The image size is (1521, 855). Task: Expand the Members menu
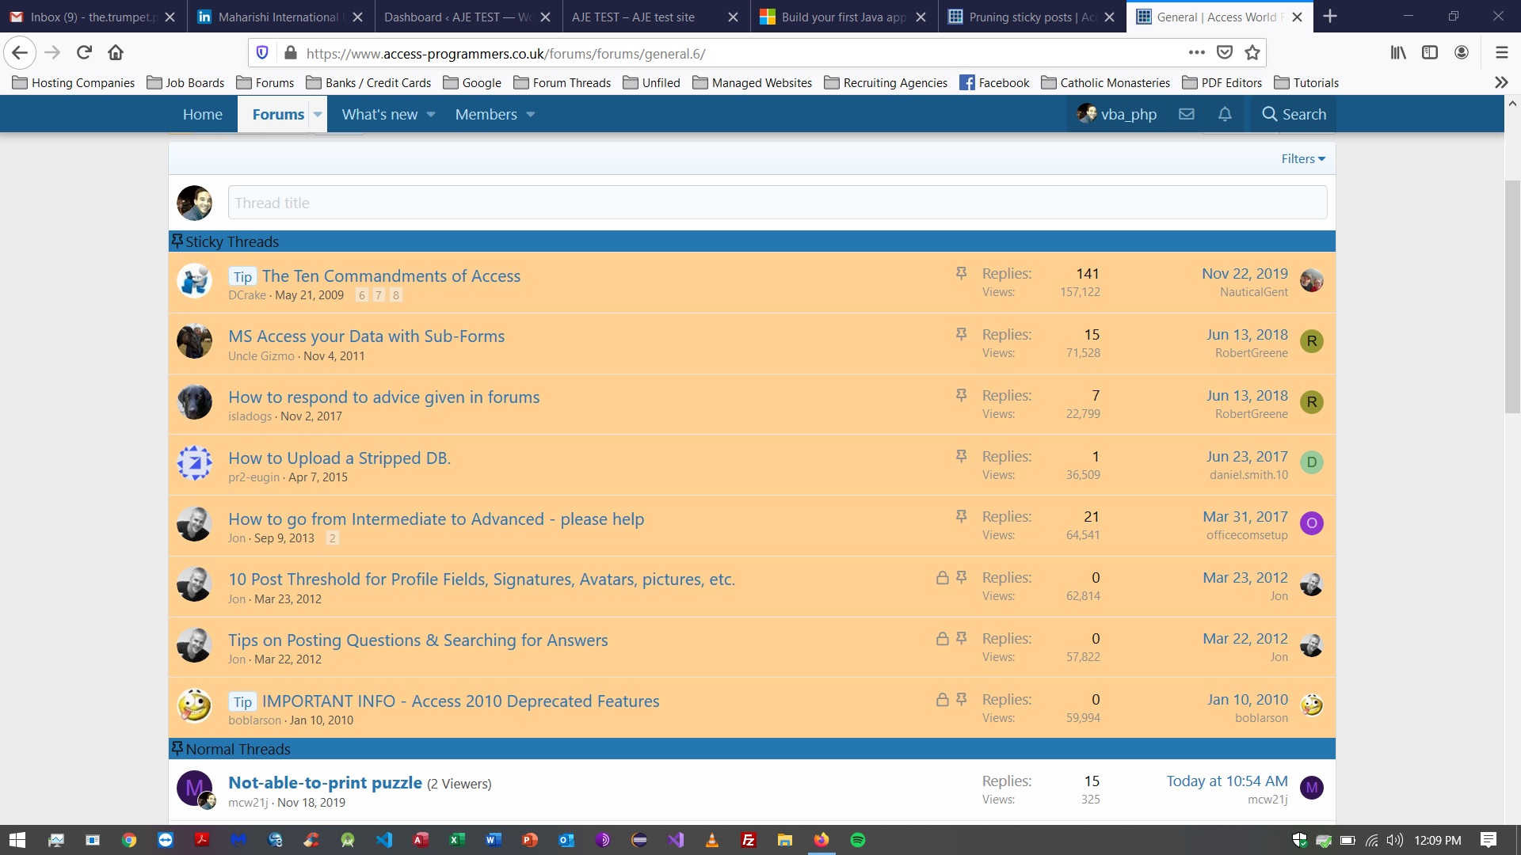[487, 114]
